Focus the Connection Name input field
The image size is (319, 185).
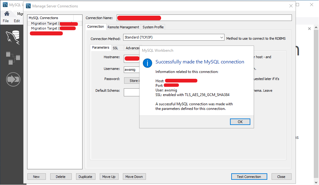tap(204, 18)
